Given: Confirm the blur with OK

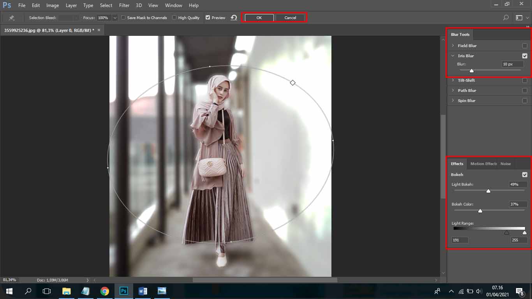Looking at the screenshot, I should coord(259,18).
